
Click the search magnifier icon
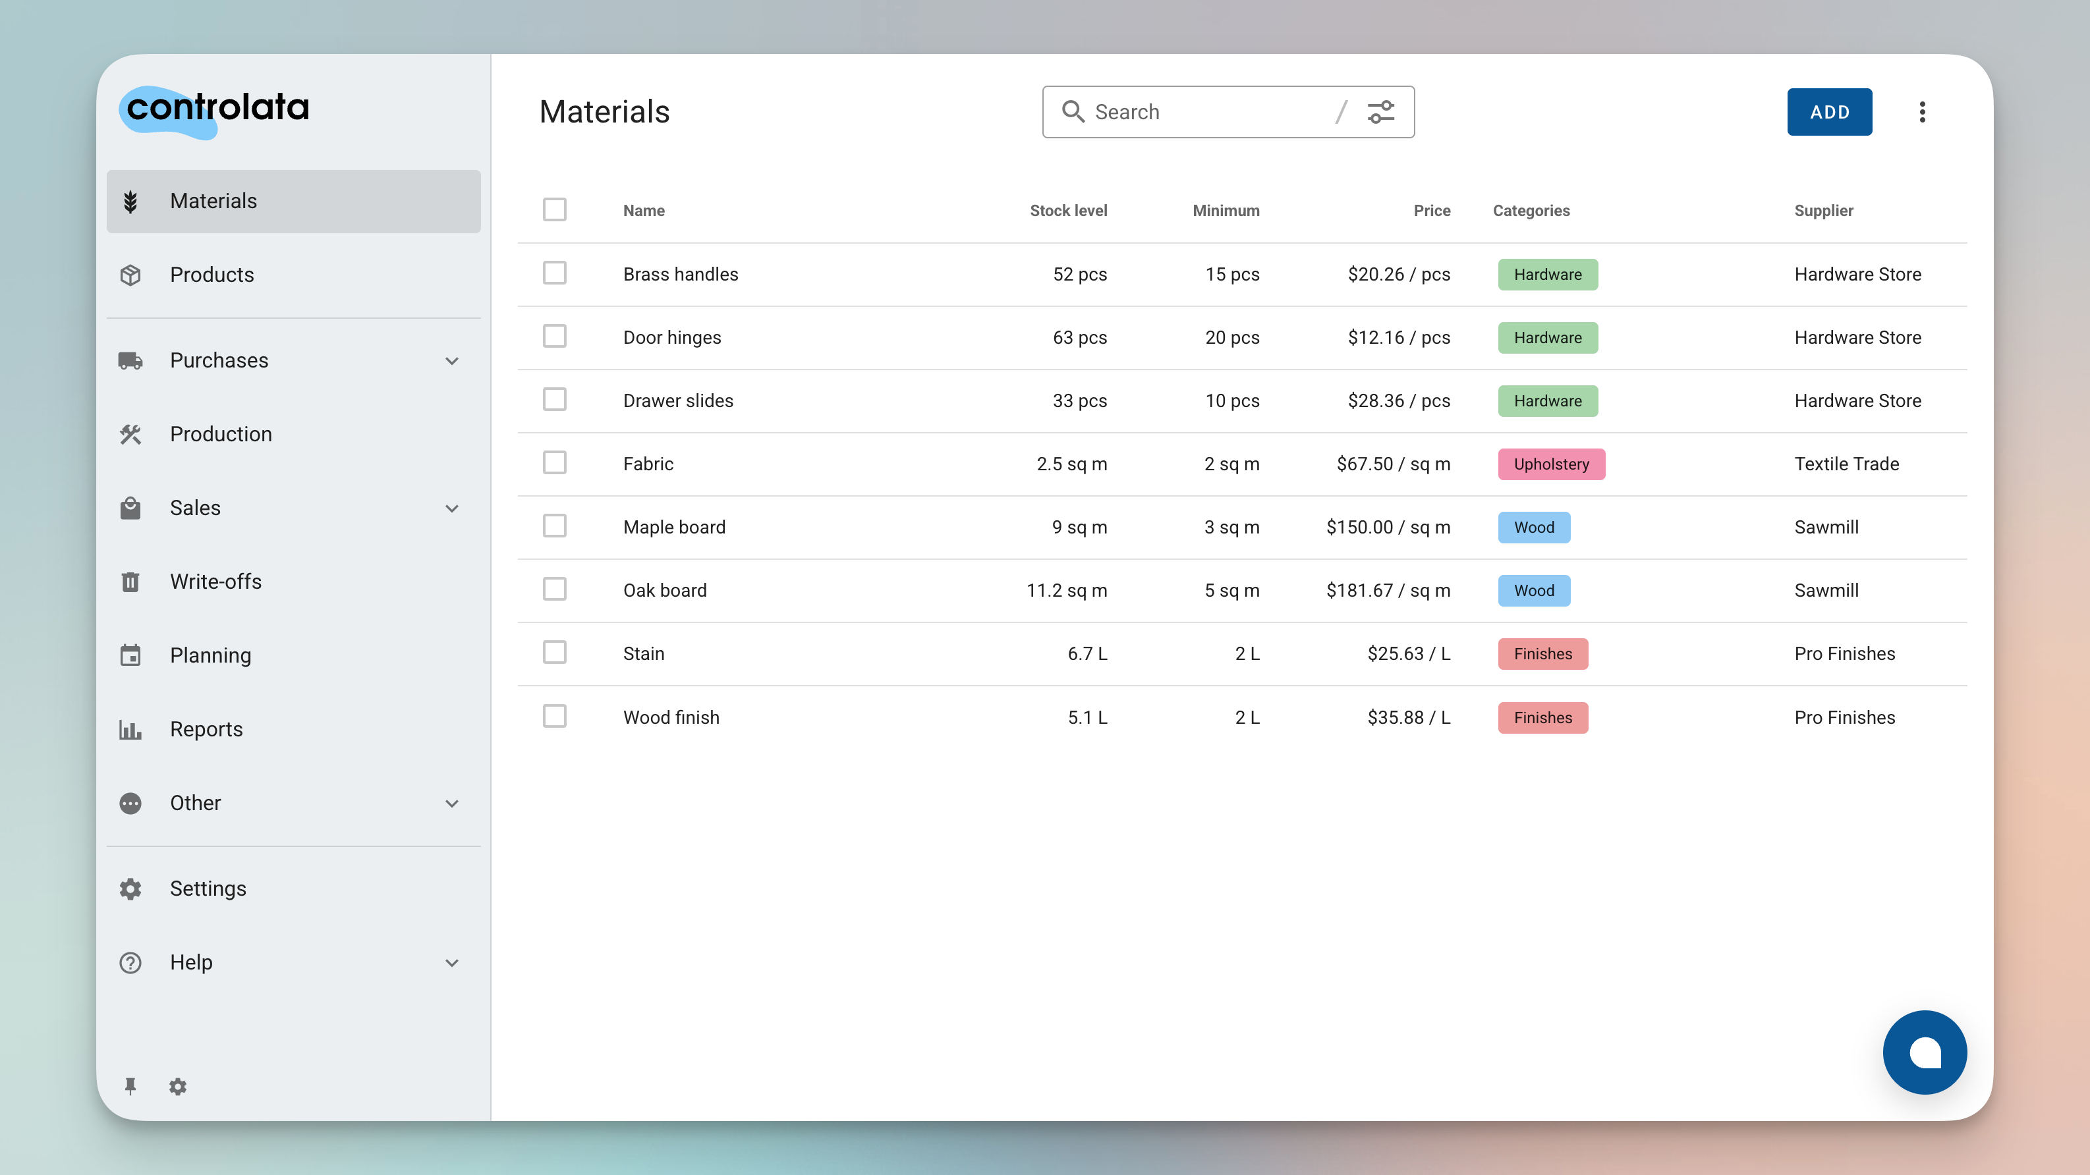pyautogui.click(x=1073, y=112)
